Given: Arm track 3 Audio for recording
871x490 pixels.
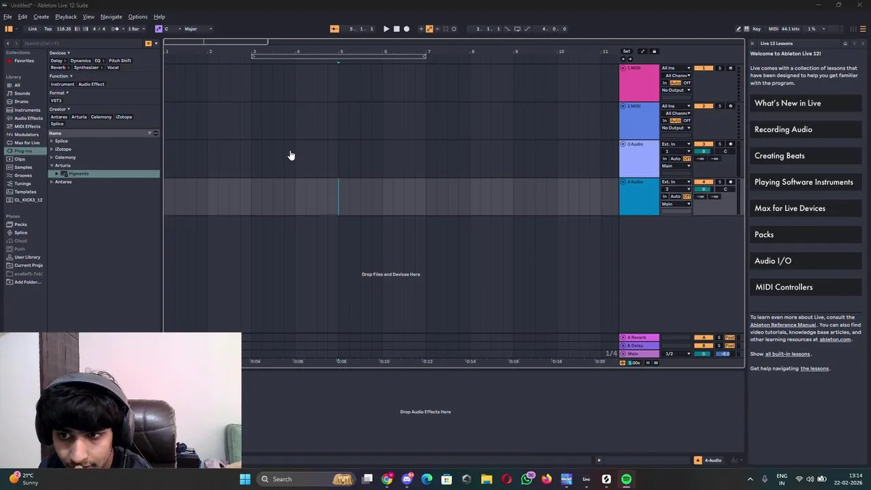Looking at the screenshot, I should pos(731,144).
